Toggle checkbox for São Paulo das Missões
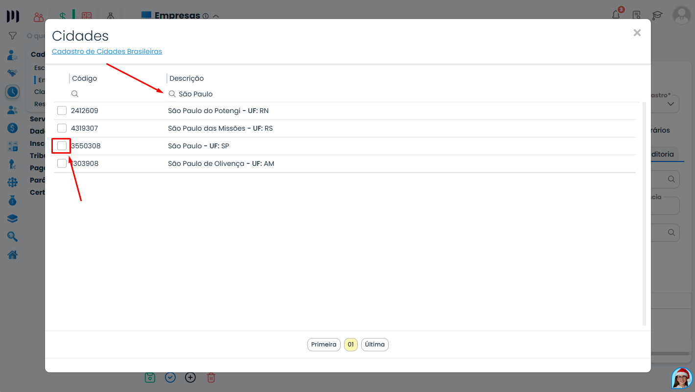Image resolution: width=695 pixels, height=392 pixels. (x=62, y=128)
